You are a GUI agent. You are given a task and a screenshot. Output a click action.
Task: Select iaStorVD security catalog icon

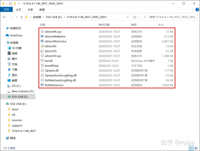pos(42,46)
